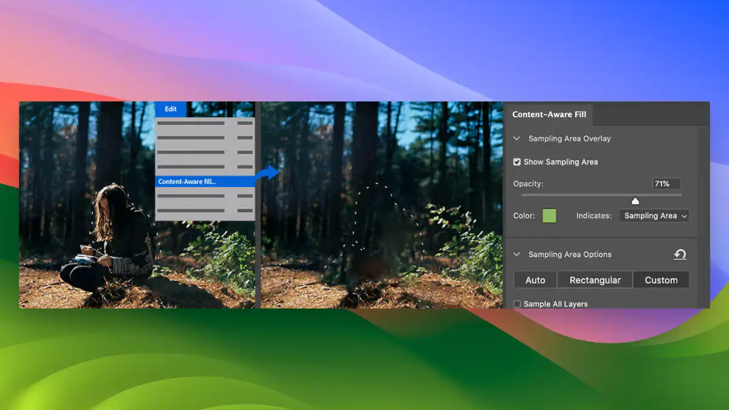Select the Rectangular sampling option
Image resolution: width=729 pixels, height=410 pixels.
coord(595,279)
